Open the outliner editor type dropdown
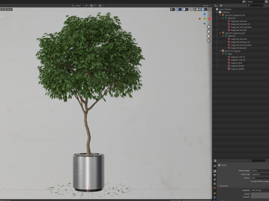 pos(216,6)
